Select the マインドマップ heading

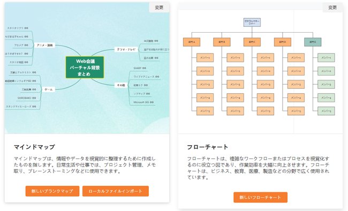[34, 147]
